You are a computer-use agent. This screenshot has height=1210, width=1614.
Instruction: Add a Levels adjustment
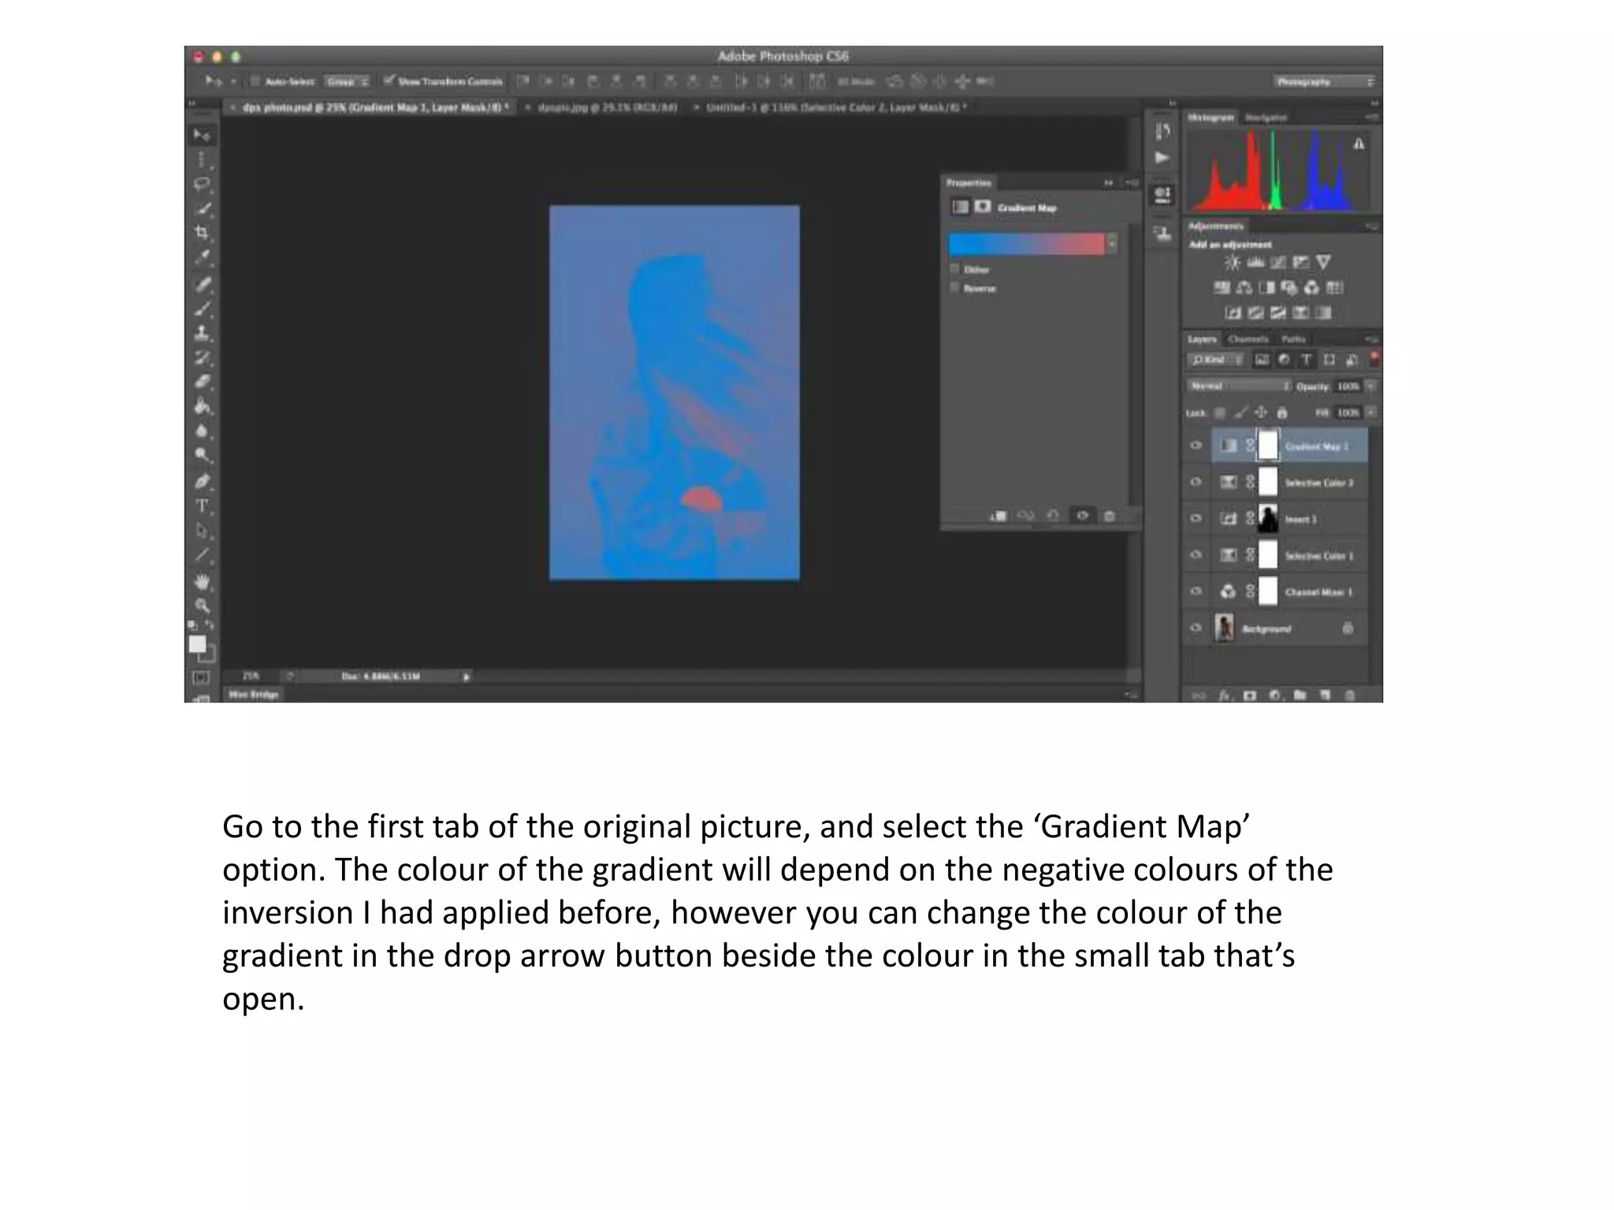pyautogui.click(x=1255, y=262)
